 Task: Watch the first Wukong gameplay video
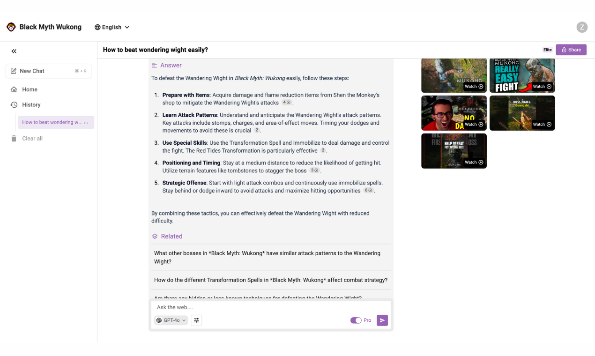(x=454, y=75)
